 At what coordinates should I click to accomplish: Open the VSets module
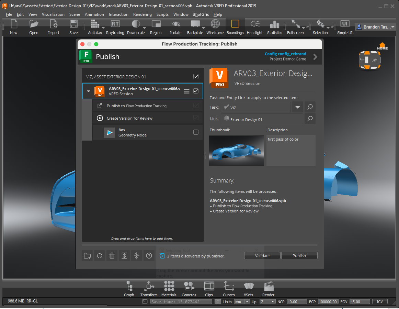249,289
